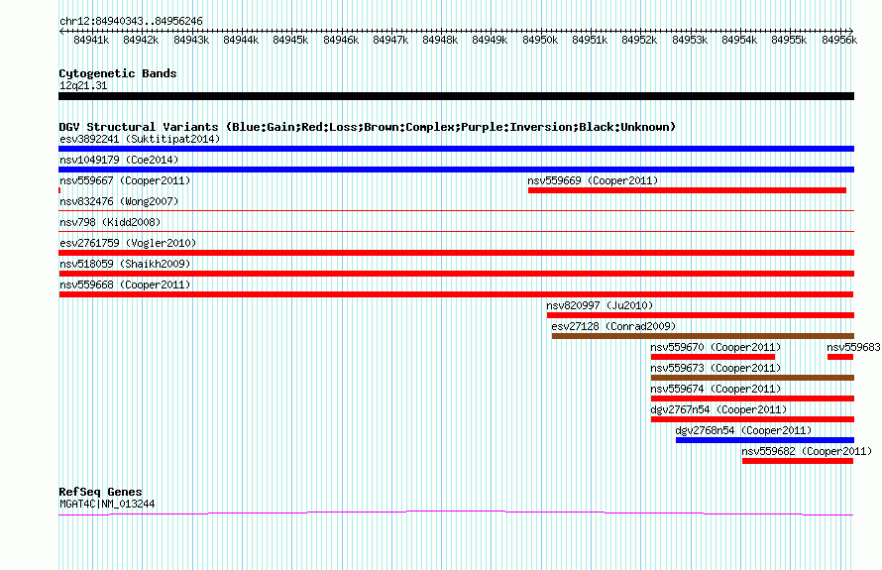This screenshot has width=882, height=570.
Task: Select the red nsv559674 loss bar
Action: click(752, 399)
